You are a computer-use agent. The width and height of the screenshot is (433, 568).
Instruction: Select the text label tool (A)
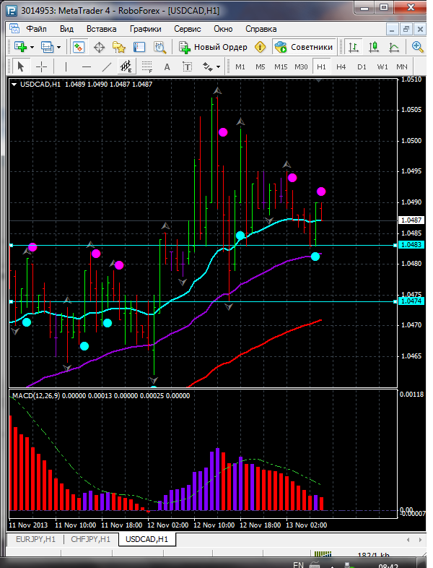coord(167,66)
